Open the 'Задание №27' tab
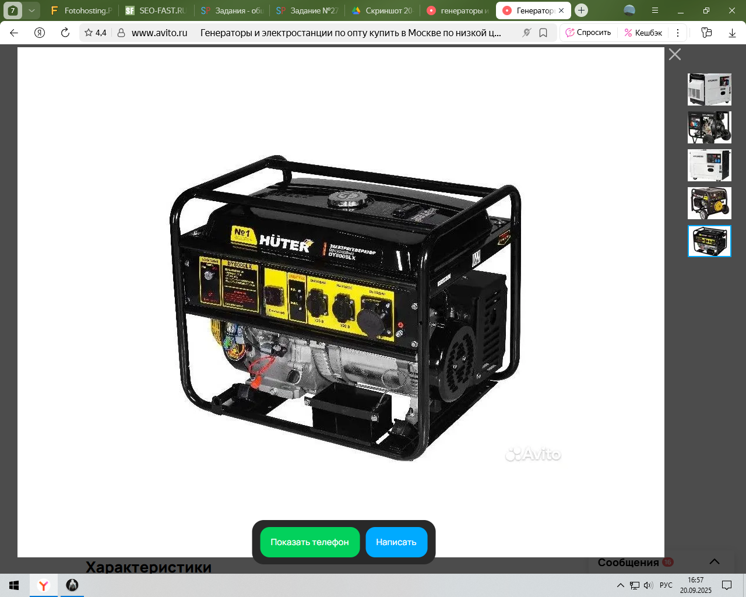746x597 pixels. (307, 10)
